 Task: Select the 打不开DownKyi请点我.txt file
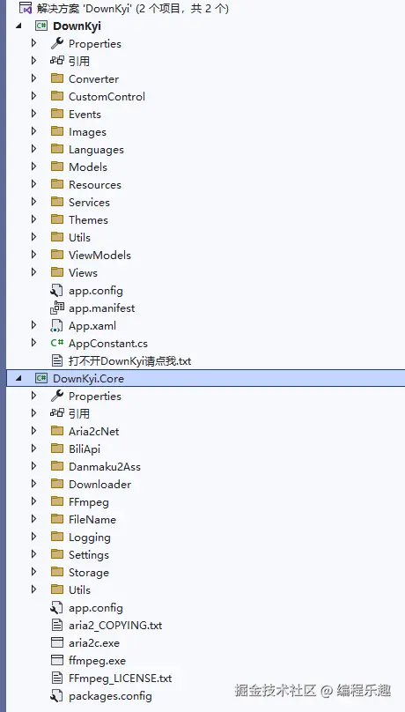click(x=129, y=361)
